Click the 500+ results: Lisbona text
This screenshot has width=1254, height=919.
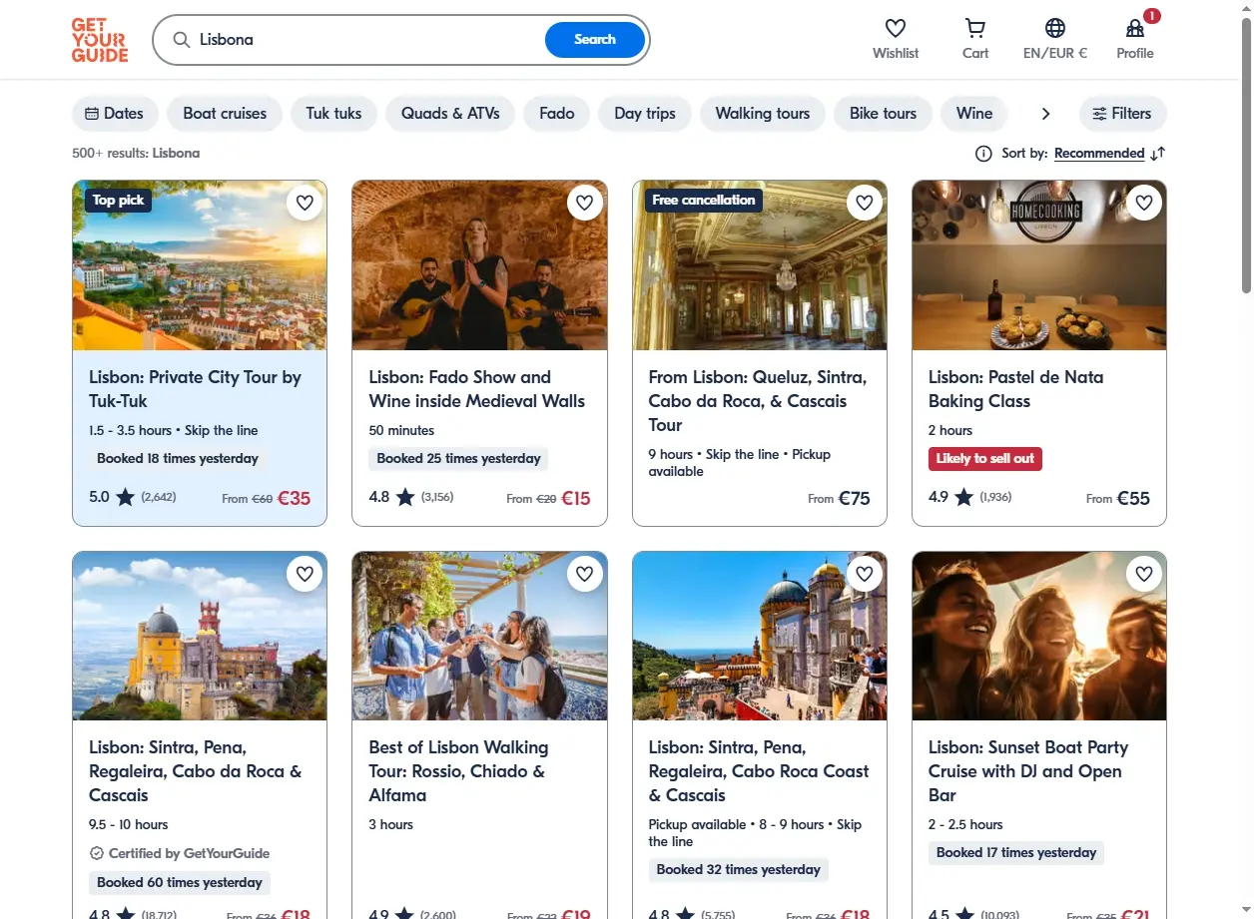(x=136, y=154)
